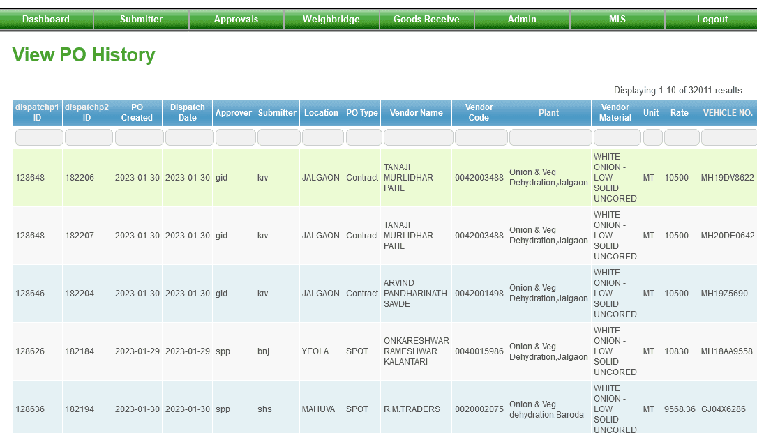Sort the table by PO Created
This screenshot has width=757, height=433.
137,112
